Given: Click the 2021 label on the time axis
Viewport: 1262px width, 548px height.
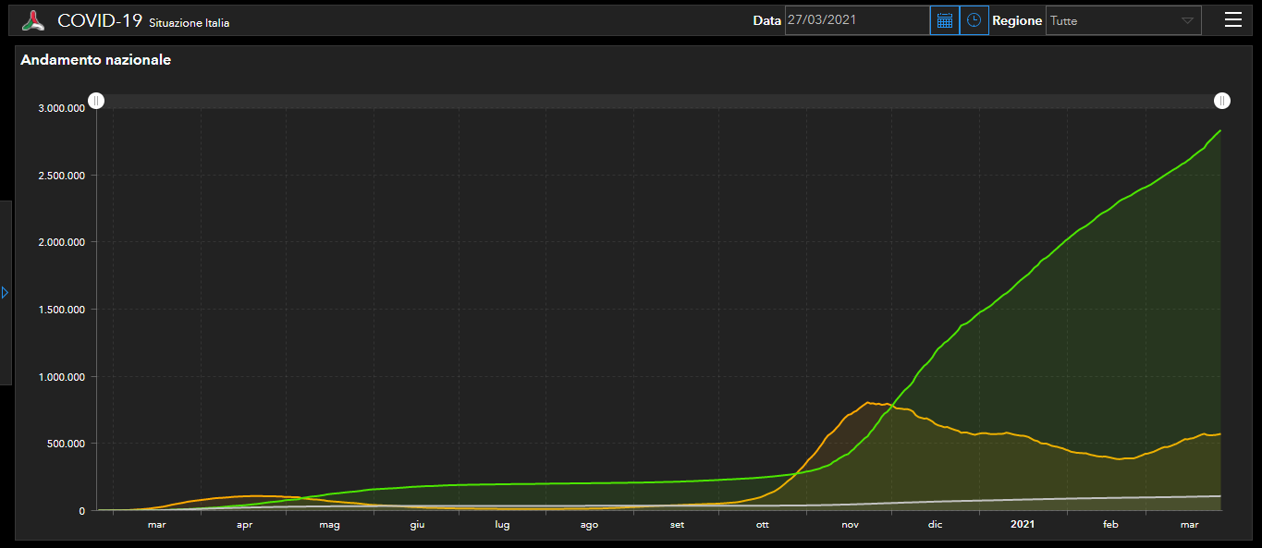Looking at the screenshot, I should point(1023,525).
